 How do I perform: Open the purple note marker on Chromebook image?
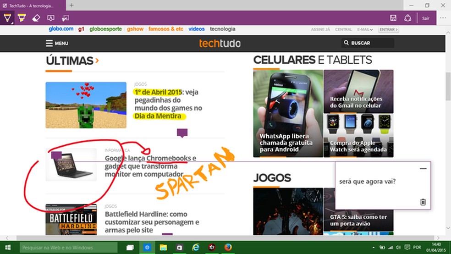pos(56,155)
